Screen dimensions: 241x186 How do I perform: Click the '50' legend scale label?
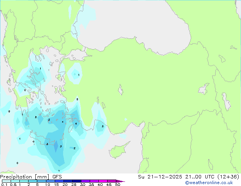[x=117, y=184]
